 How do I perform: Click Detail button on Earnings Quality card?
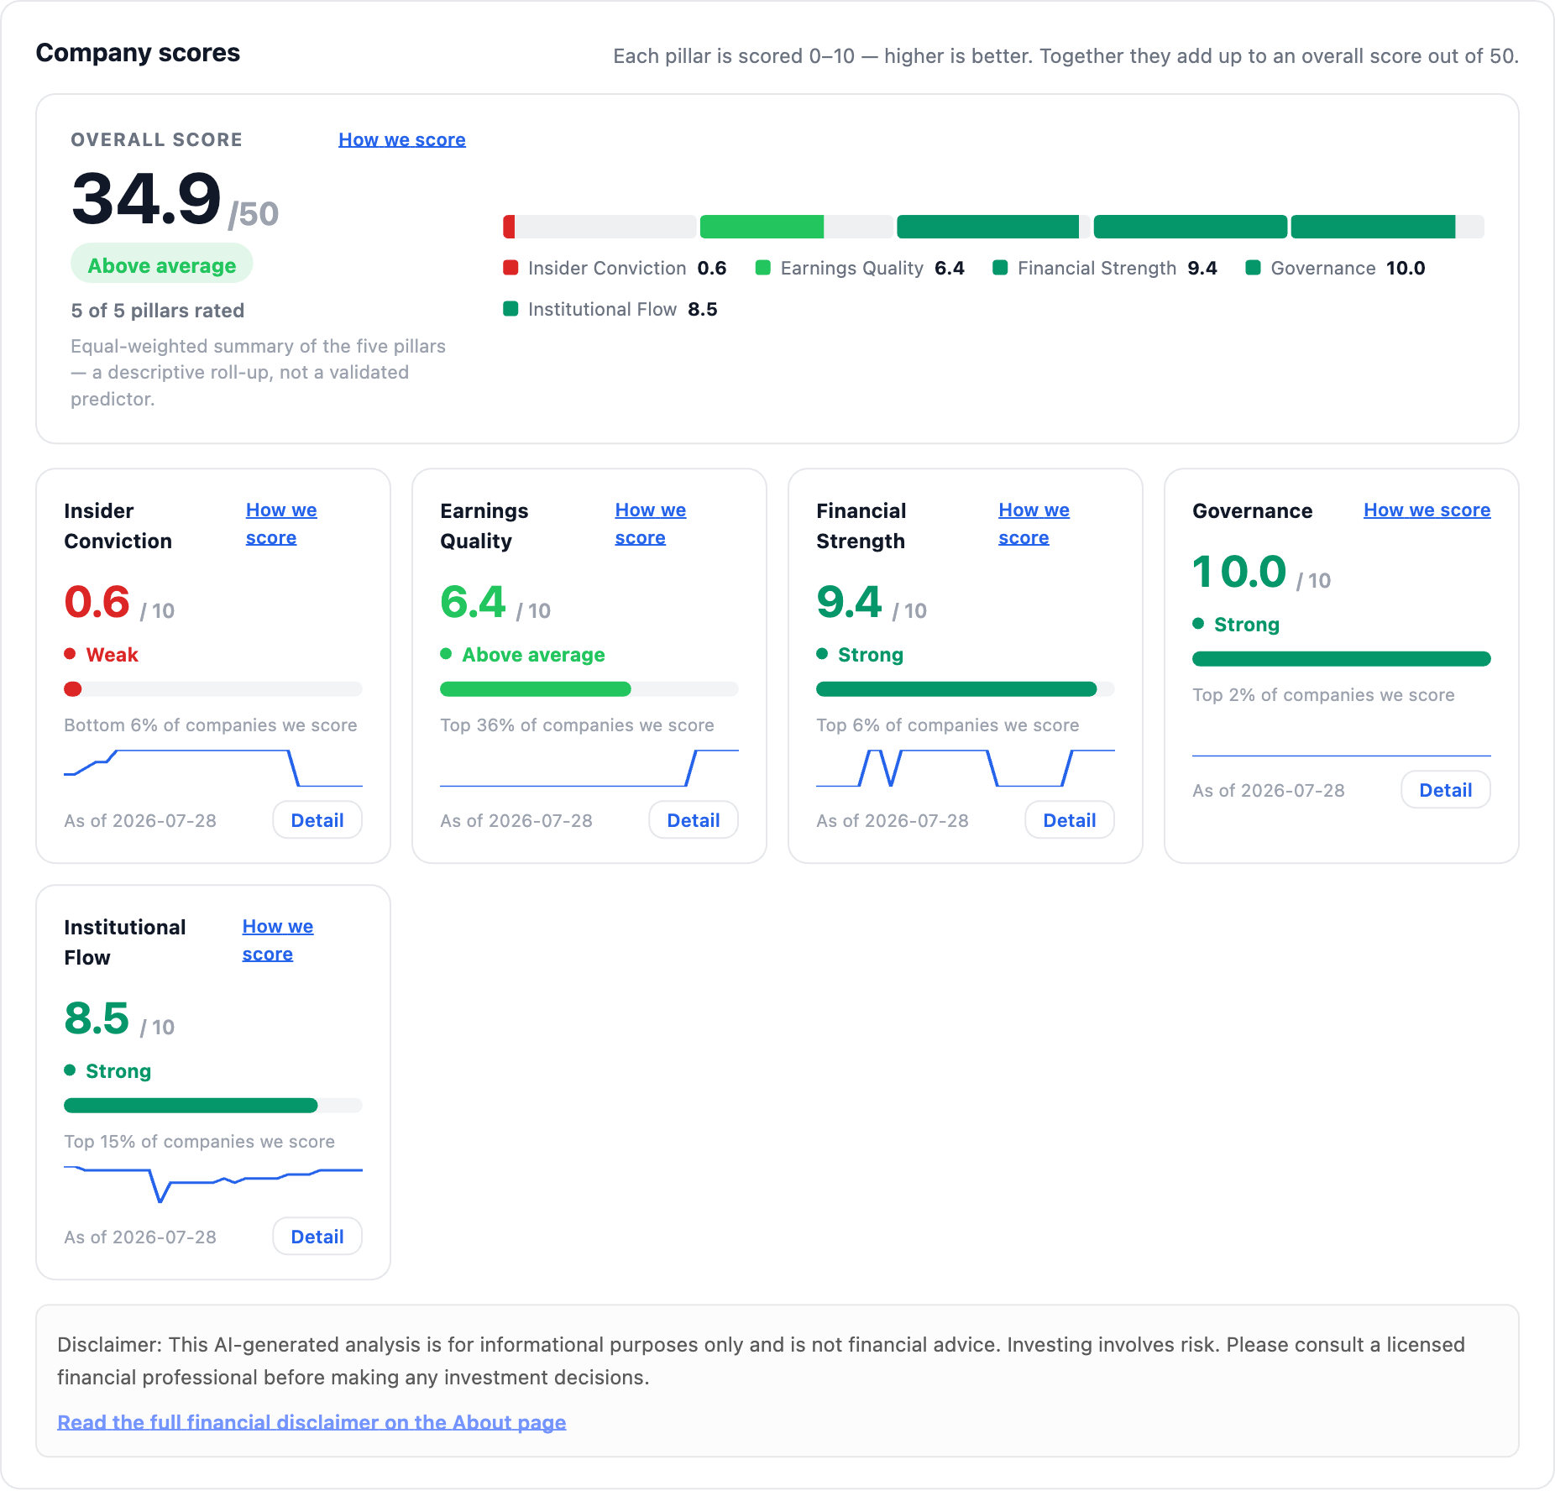(x=694, y=820)
